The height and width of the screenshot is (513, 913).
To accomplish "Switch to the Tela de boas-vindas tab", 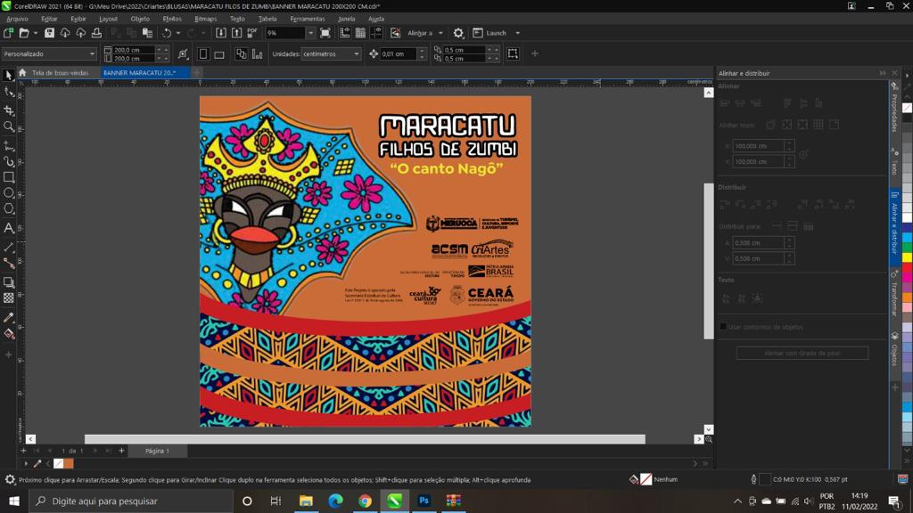I will pyautogui.click(x=60, y=73).
